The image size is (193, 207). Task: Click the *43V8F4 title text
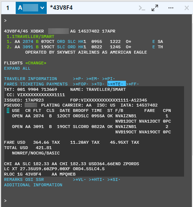61,8
